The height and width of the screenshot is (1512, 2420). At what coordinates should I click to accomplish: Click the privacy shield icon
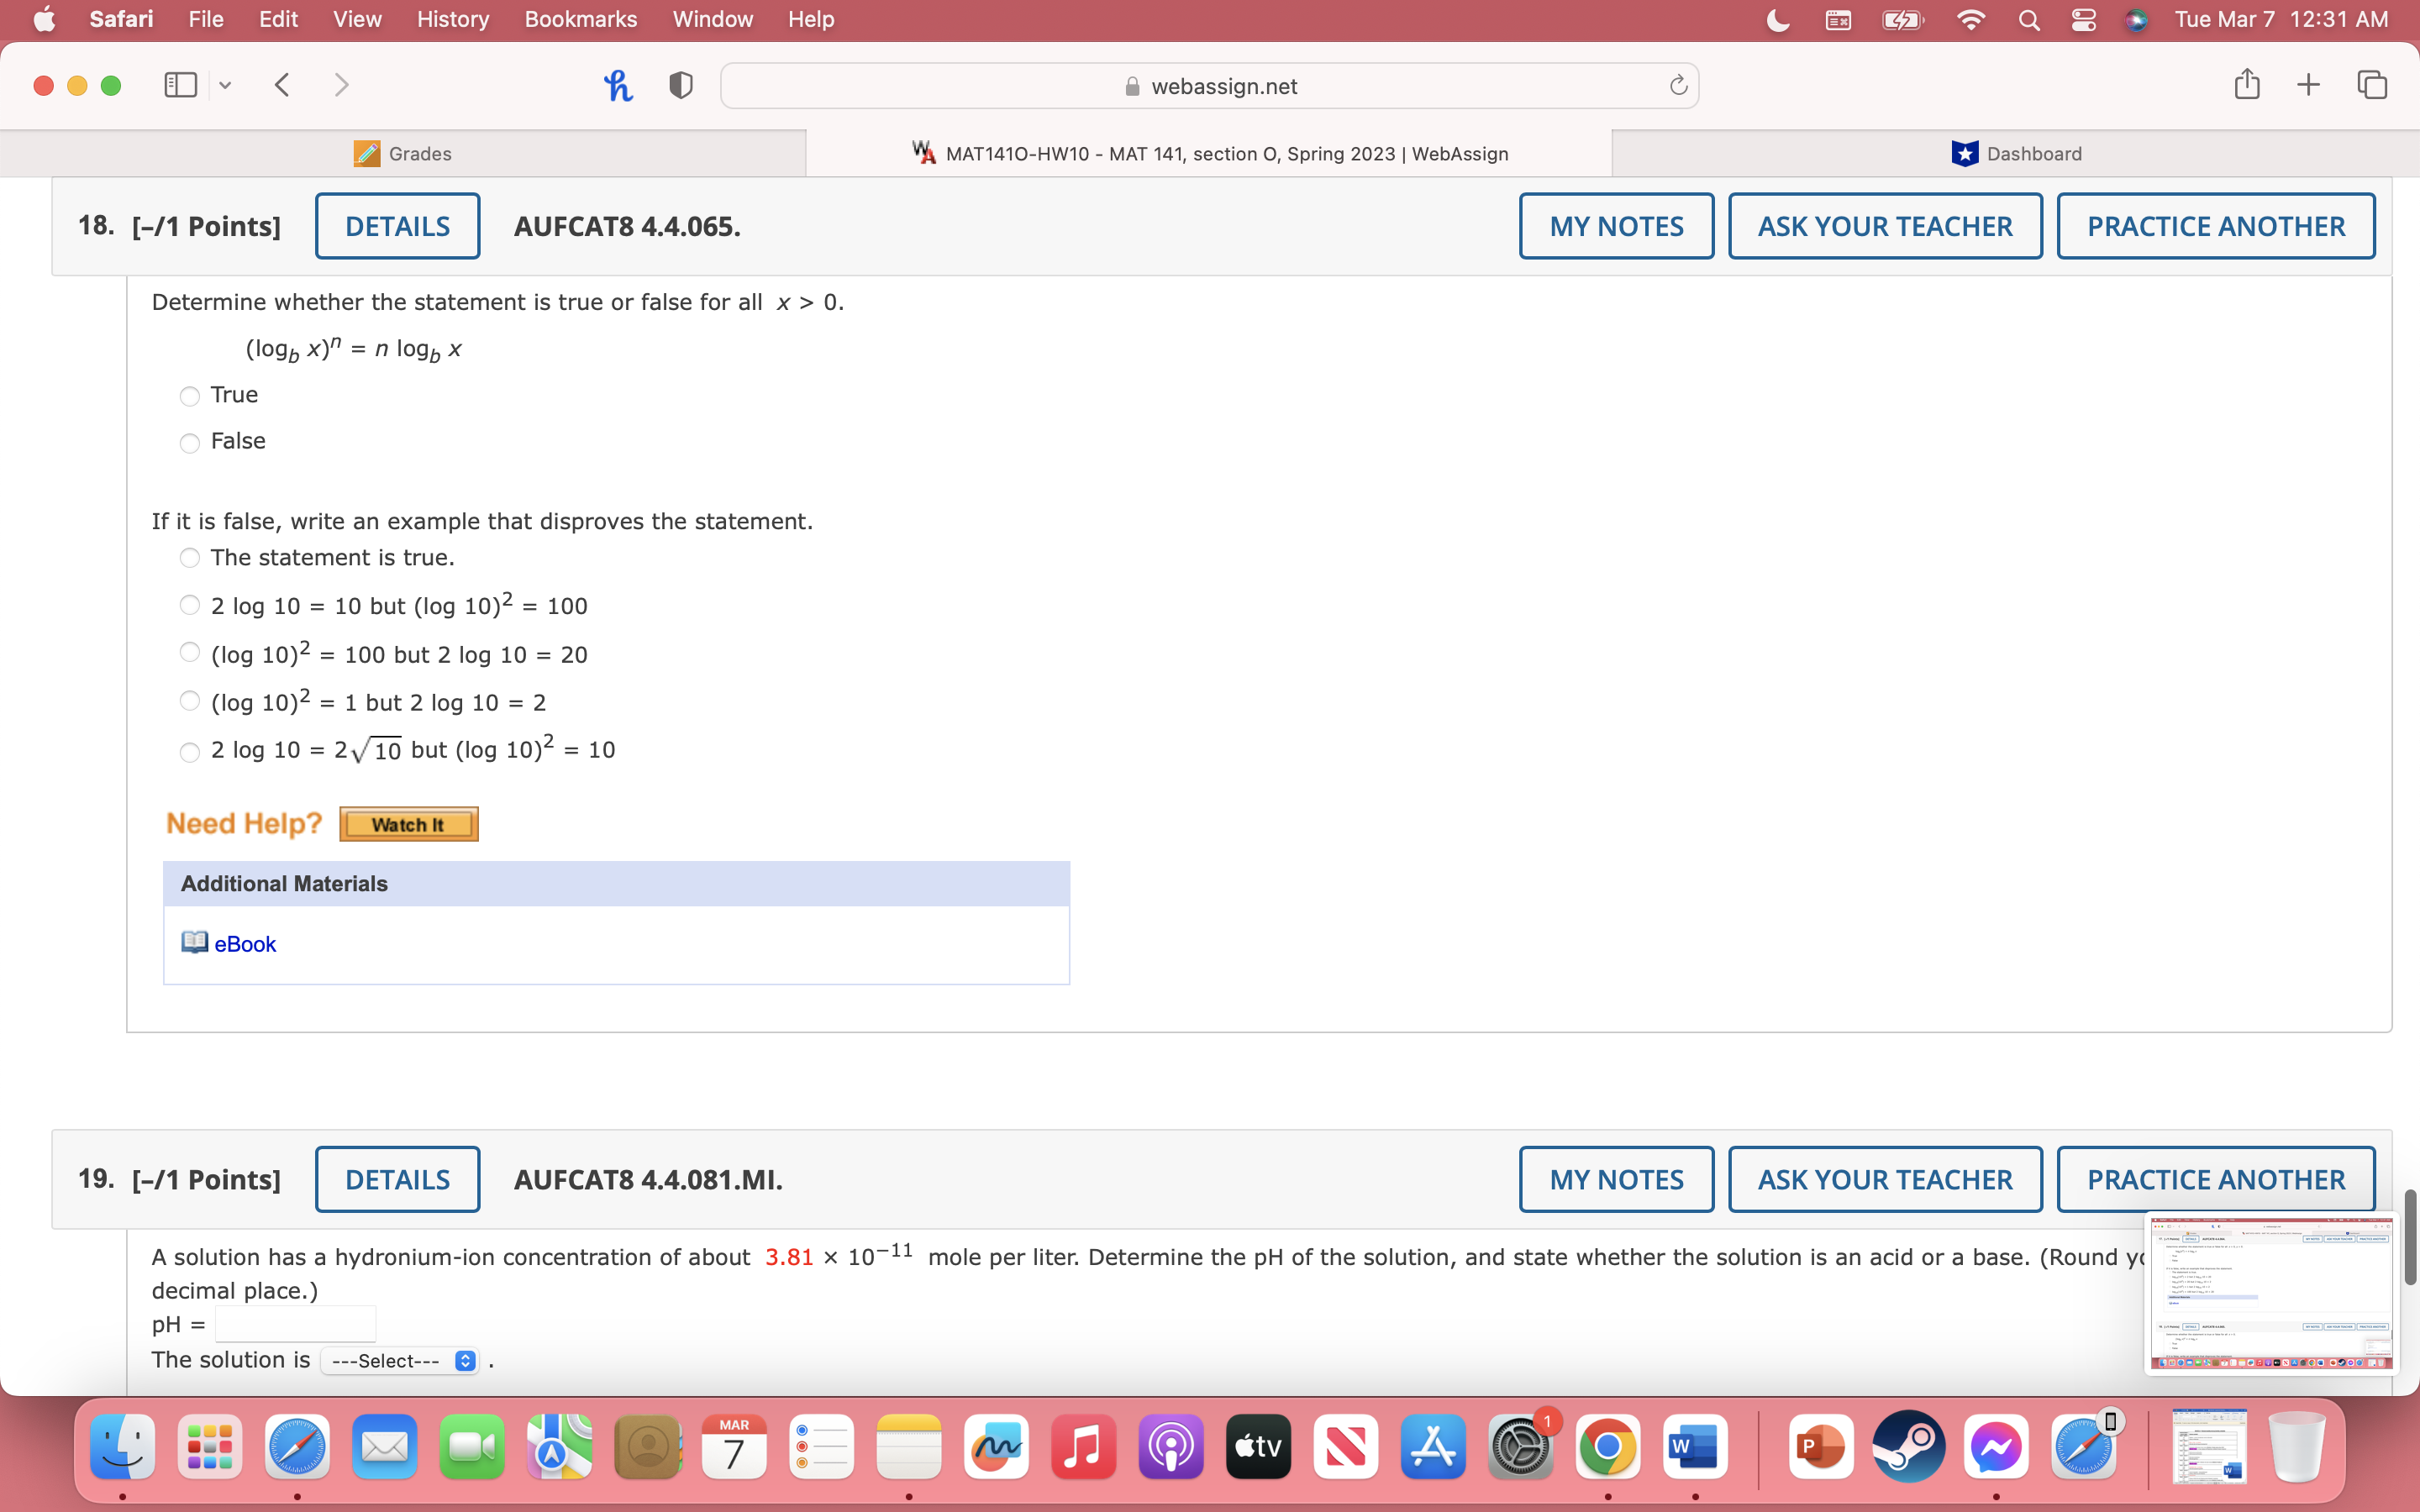(681, 85)
